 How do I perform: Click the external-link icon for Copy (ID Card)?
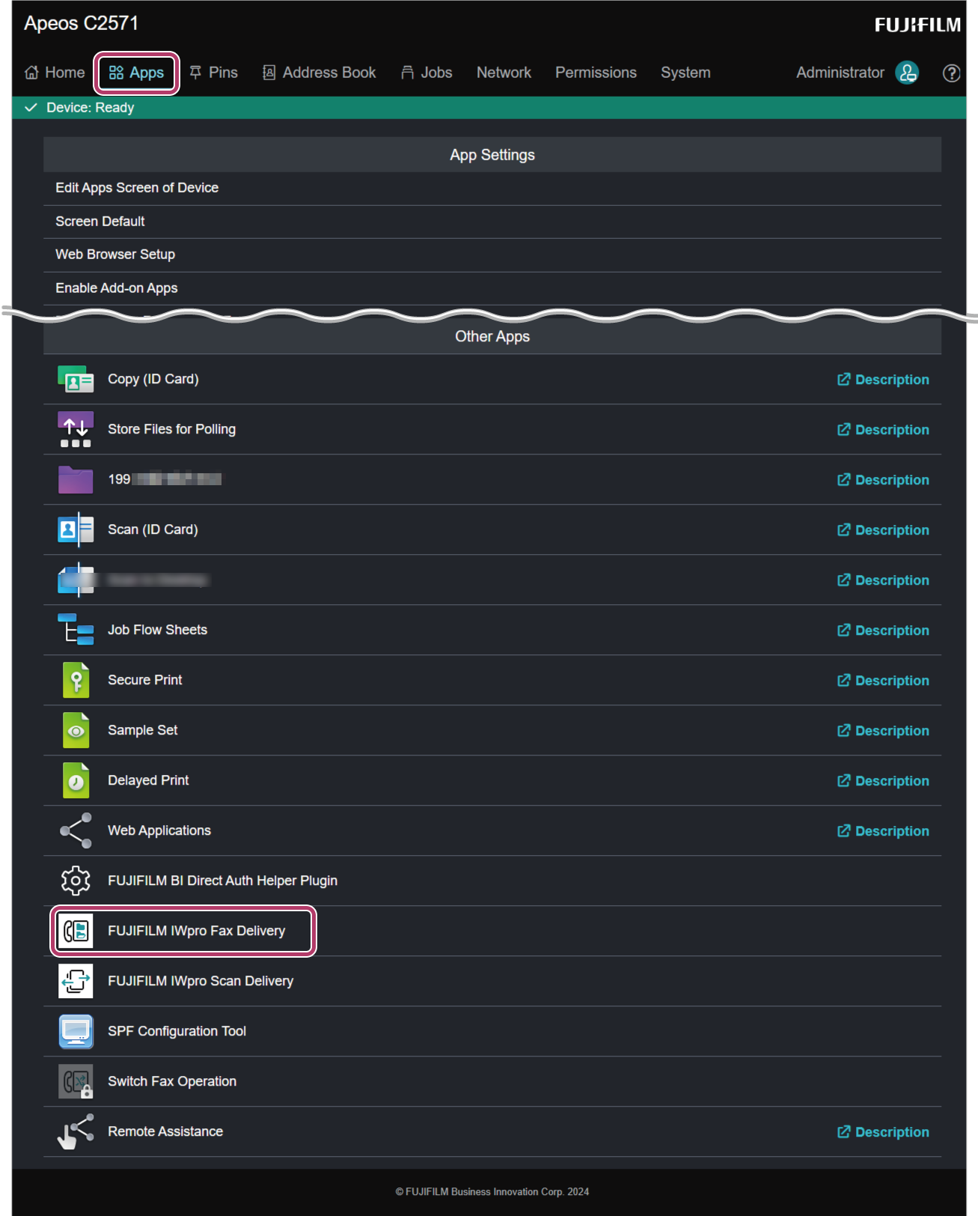coord(843,380)
